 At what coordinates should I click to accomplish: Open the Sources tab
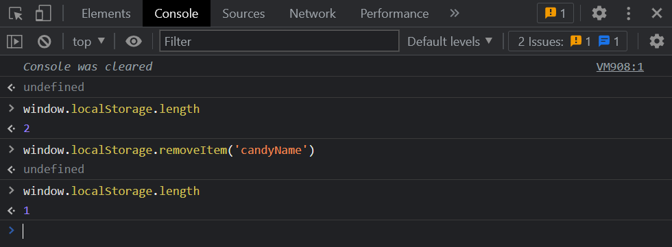[x=243, y=14]
